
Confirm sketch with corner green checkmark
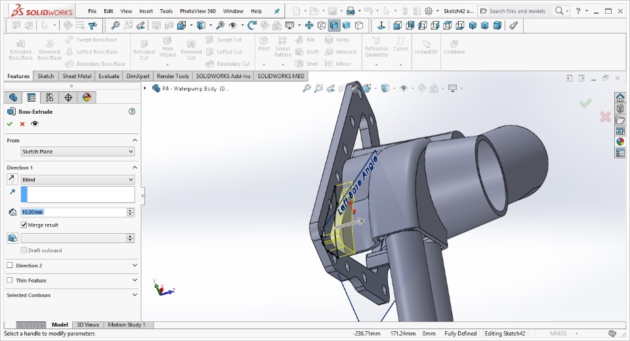(x=585, y=103)
